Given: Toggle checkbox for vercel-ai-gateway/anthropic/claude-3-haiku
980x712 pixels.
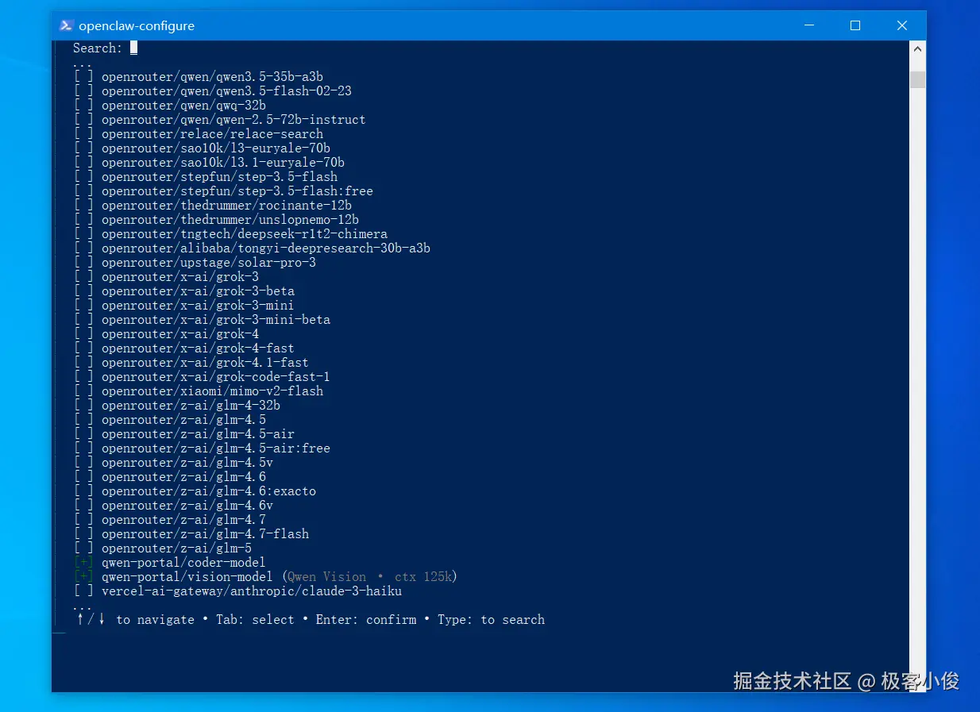Looking at the screenshot, I should click(83, 591).
